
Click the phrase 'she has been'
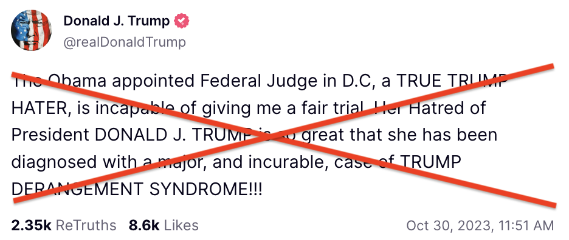(x=438, y=135)
